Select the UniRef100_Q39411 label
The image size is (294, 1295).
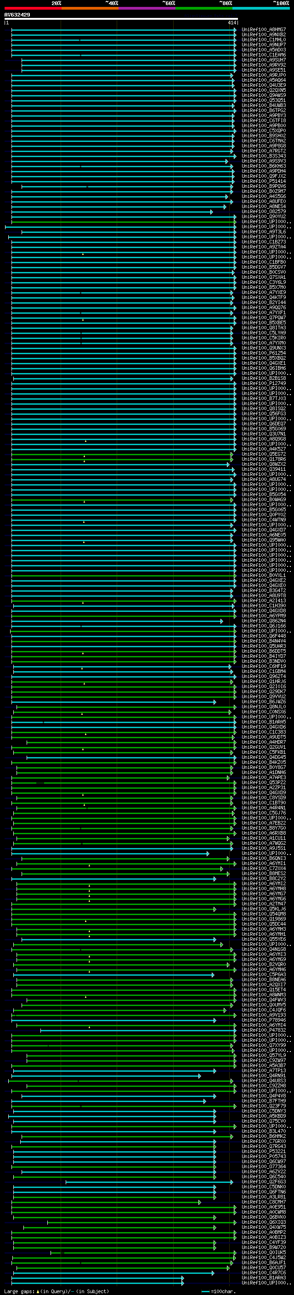(264, 469)
